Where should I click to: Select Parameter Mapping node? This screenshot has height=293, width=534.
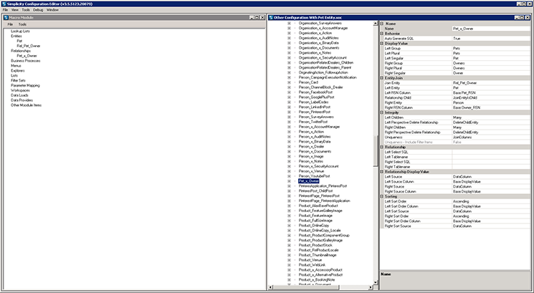25,85
